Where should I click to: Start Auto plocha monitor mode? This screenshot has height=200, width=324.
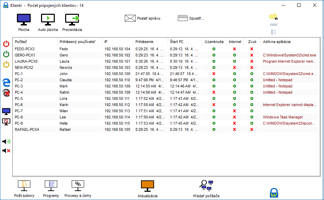[48, 20]
